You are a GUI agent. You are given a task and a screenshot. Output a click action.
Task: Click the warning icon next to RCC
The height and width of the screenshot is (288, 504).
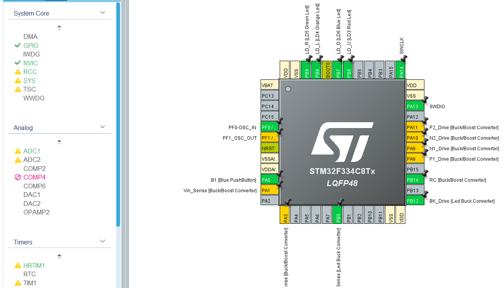[17, 72]
